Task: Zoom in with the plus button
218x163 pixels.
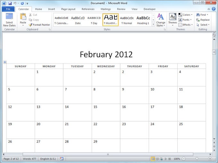Action: [x=210, y=159]
